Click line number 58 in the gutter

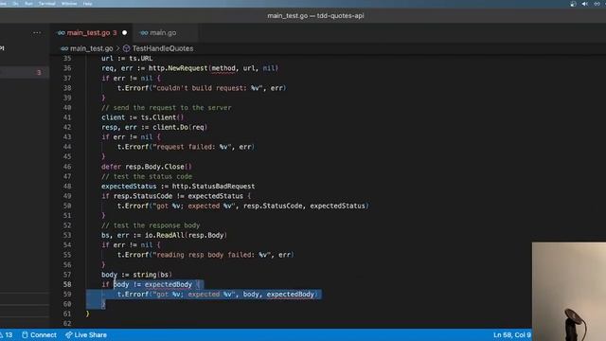67,284
